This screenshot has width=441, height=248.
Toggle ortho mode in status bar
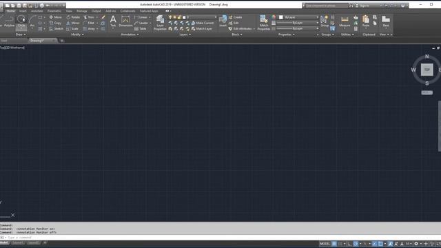pyautogui.click(x=349, y=244)
